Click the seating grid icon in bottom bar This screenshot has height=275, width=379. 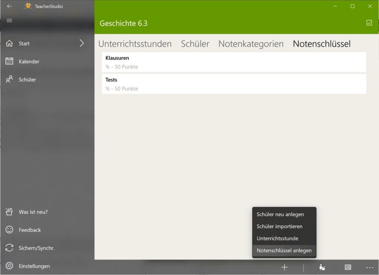tap(348, 267)
